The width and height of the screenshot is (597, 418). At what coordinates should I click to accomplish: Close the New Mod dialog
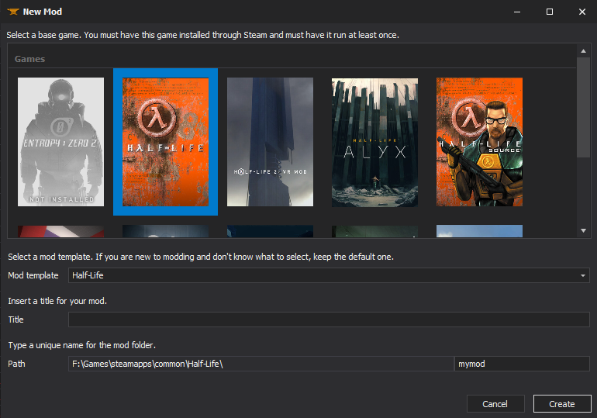tap(582, 12)
